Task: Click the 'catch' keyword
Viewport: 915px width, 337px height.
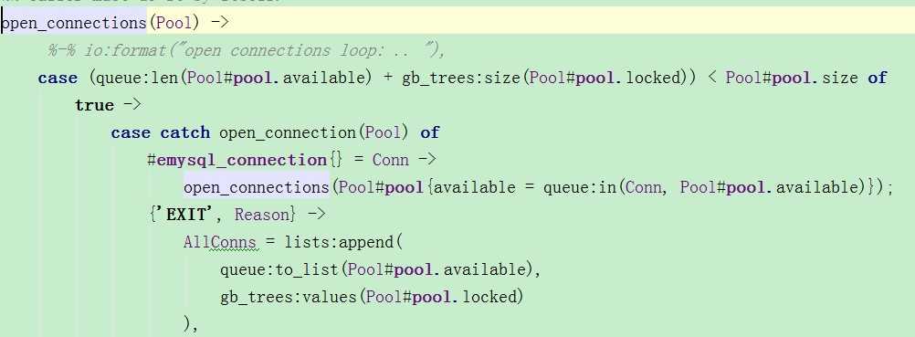Action: coord(185,132)
